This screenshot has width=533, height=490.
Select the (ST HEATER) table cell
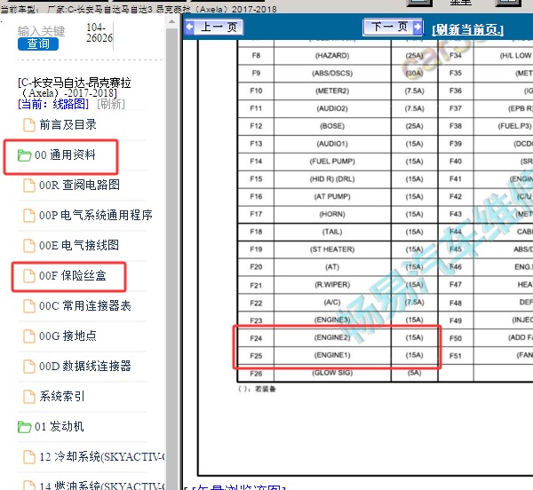click(332, 249)
